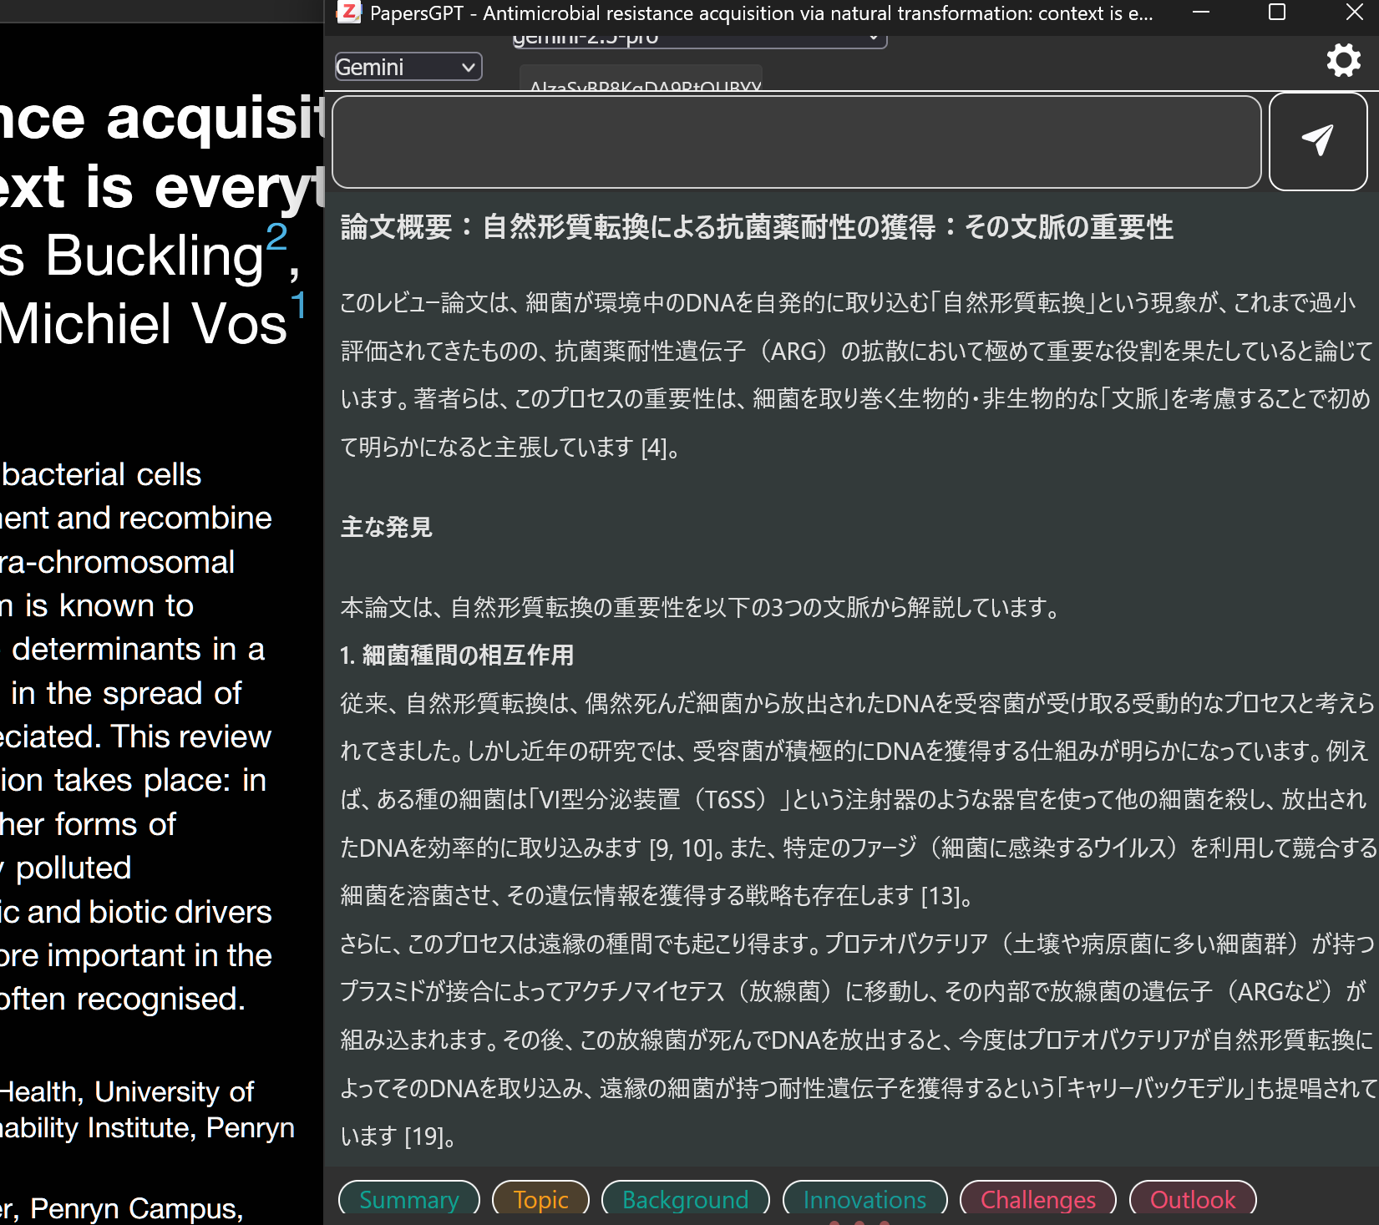1379x1225 pixels.
Task: Follow superscript 1 after Michiel Vos
Action: click(x=298, y=305)
